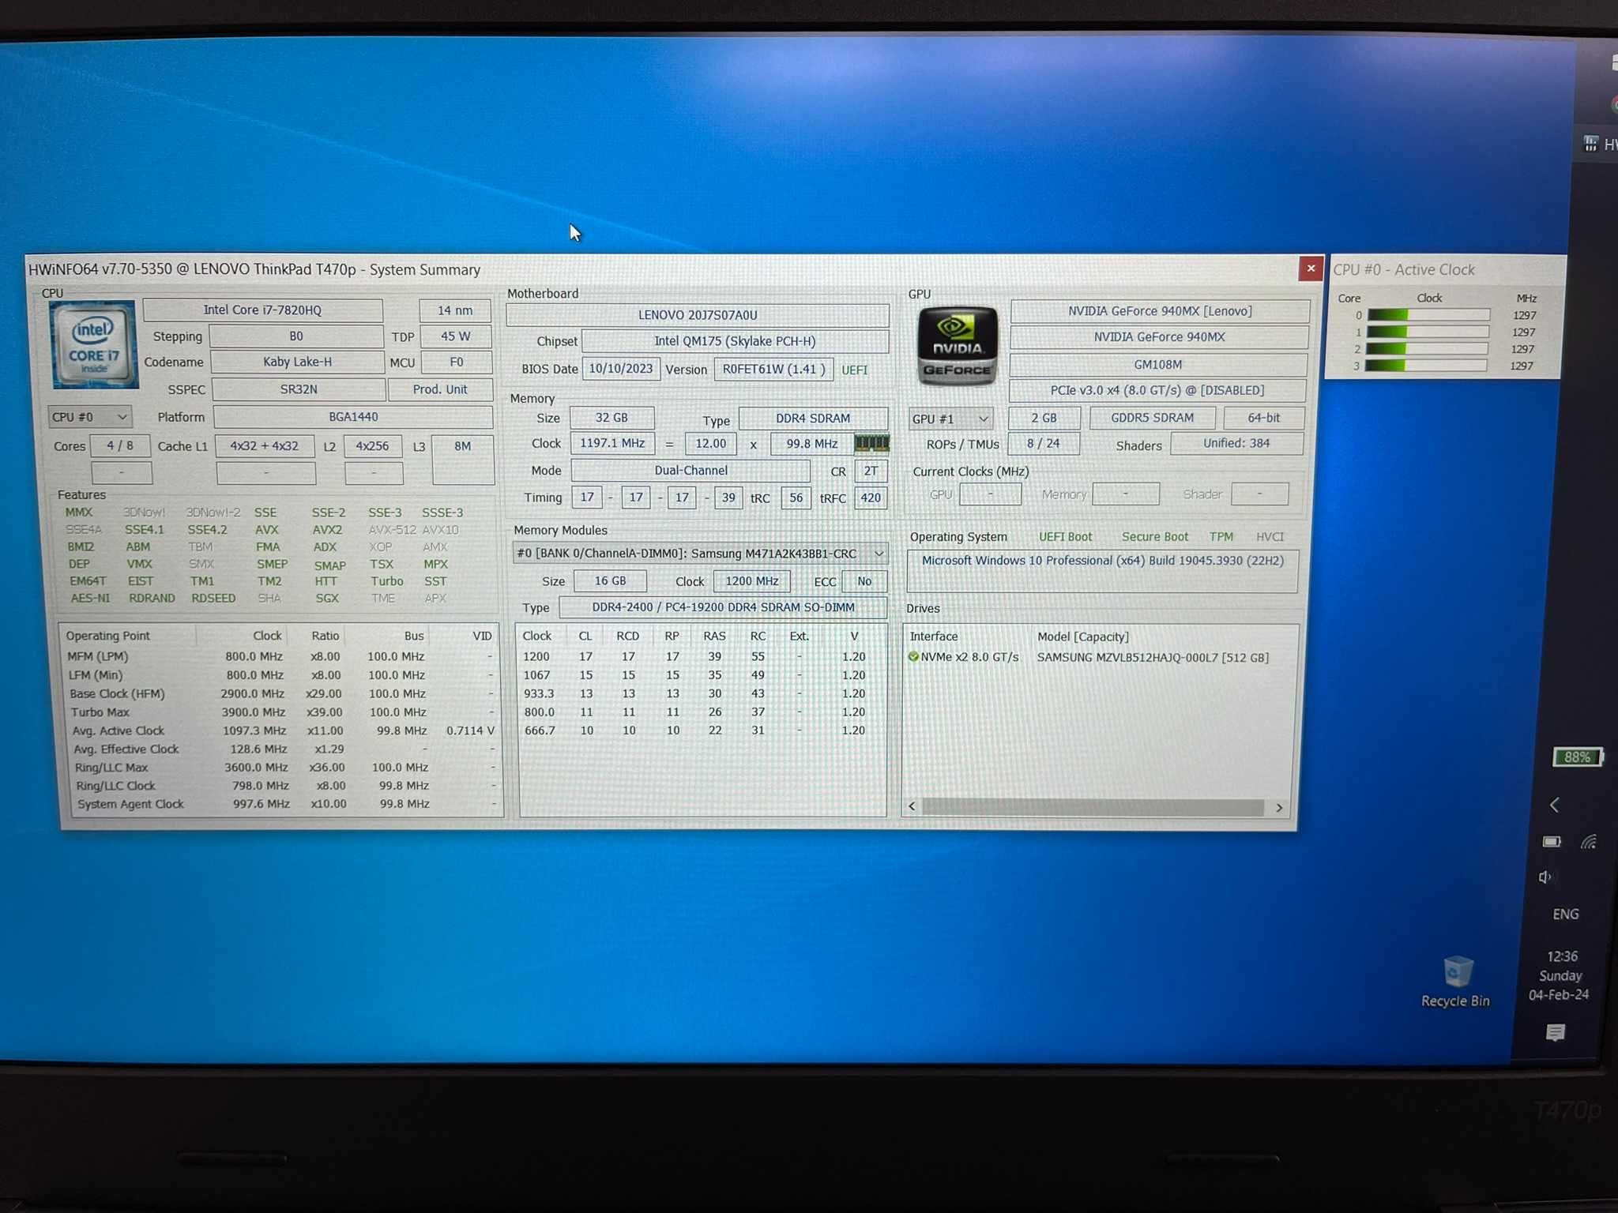Image resolution: width=1618 pixels, height=1213 pixels.
Task: Click the Core 3 clock bar
Action: point(1425,366)
